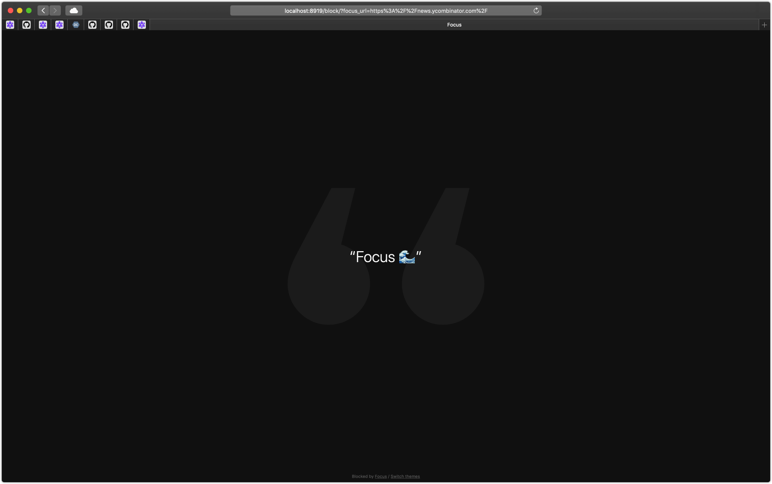Image resolution: width=772 pixels, height=484 pixels.
Task: Open the third pinned tab, a purple logo
Action: (43, 25)
